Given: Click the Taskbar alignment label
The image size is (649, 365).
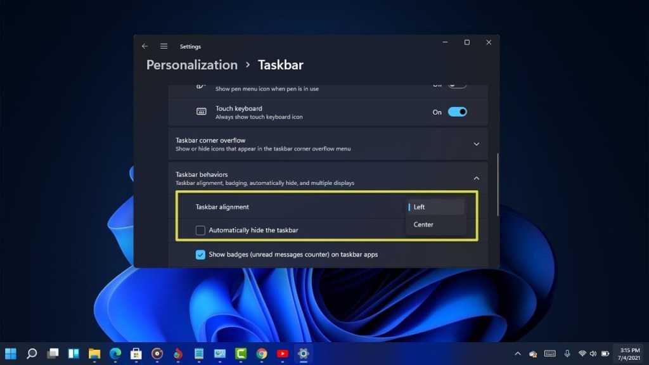Looking at the screenshot, I should (x=222, y=207).
